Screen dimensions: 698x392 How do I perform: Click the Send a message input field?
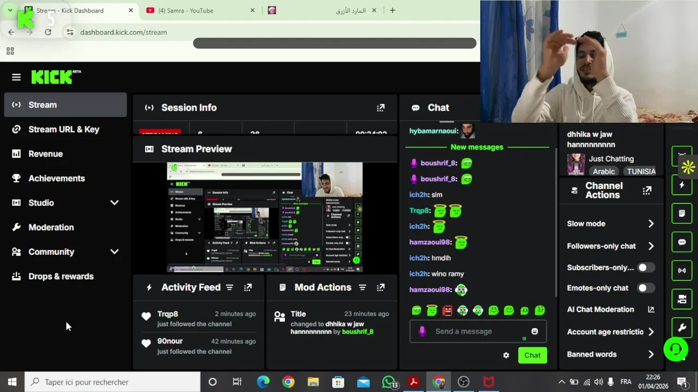tap(478, 331)
